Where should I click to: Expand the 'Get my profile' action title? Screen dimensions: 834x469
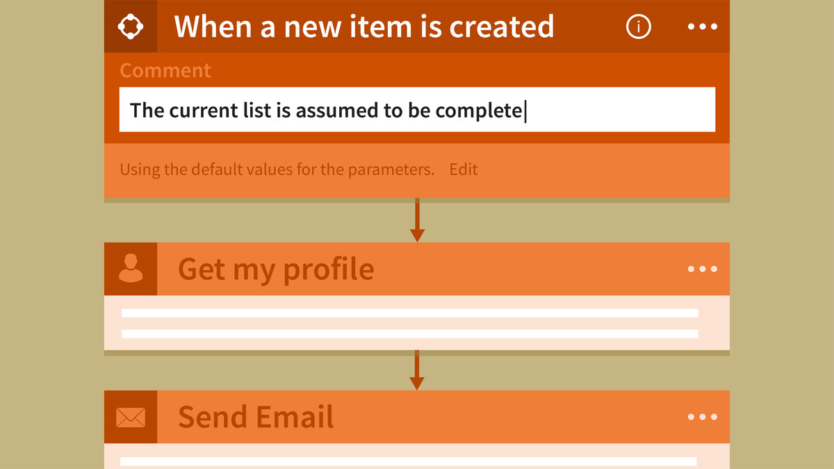point(276,269)
